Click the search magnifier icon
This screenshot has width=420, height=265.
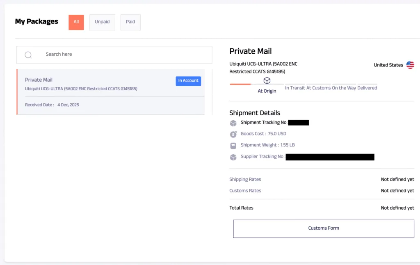pyautogui.click(x=28, y=55)
